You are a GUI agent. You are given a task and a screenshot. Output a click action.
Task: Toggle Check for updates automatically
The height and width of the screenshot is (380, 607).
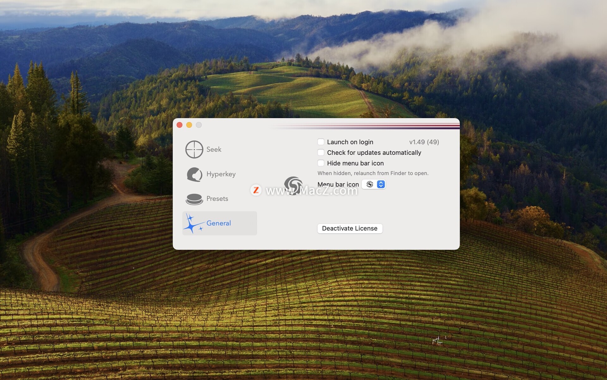pyautogui.click(x=321, y=153)
